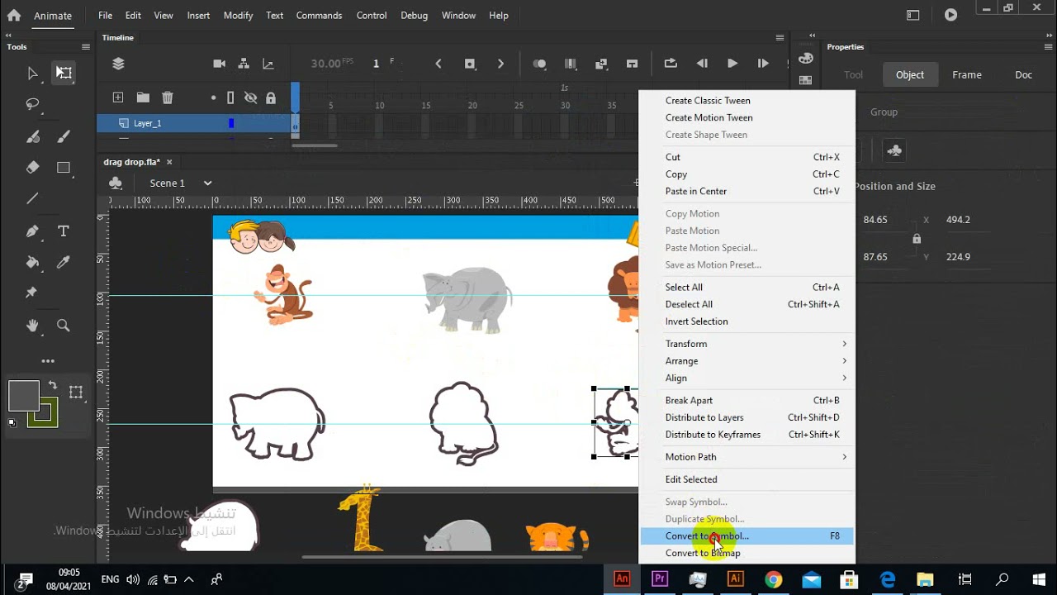Toggle highlight layers dot column

(213, 98)
